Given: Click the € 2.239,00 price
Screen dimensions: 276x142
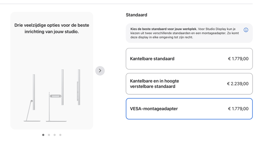Looking at the screenshot, I should tap(237, 84).
